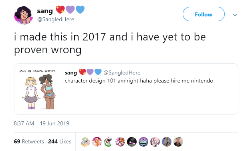Open the sang display name at top

coord(45,11)
